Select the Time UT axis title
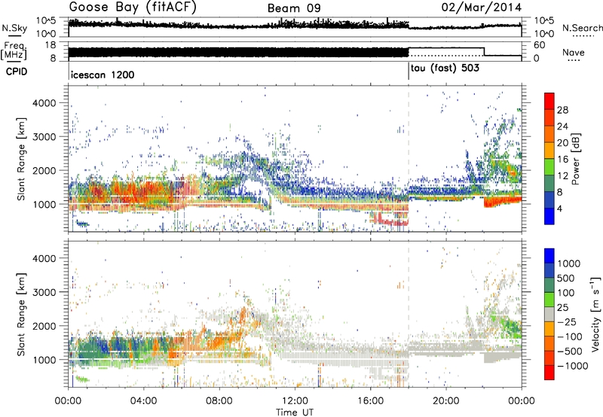The image size is (603, 417). click(x=295, y=412)
